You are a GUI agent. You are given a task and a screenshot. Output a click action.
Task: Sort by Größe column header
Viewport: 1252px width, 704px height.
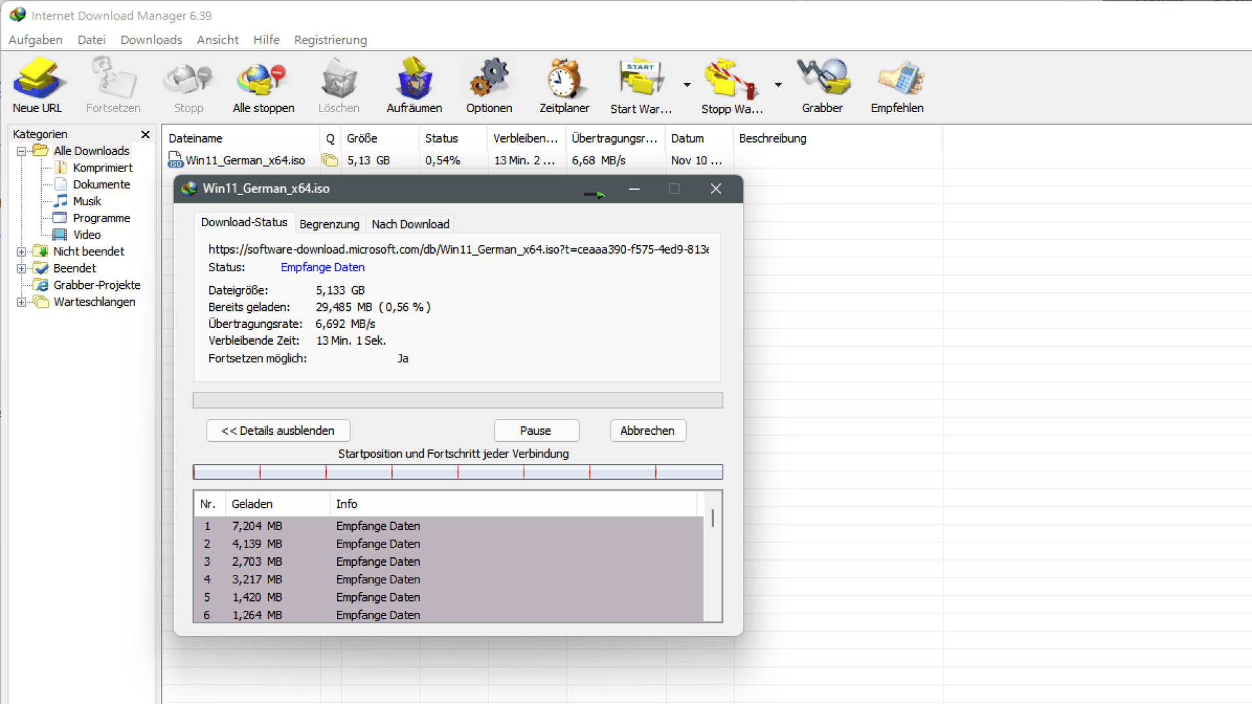[380, 138]
